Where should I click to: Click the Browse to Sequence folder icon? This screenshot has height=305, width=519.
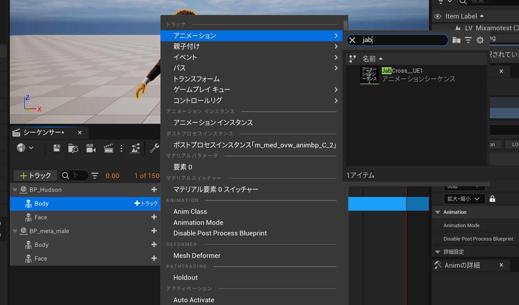[73, 148]
